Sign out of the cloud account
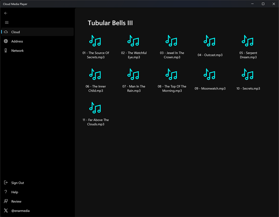 (18, 183)
